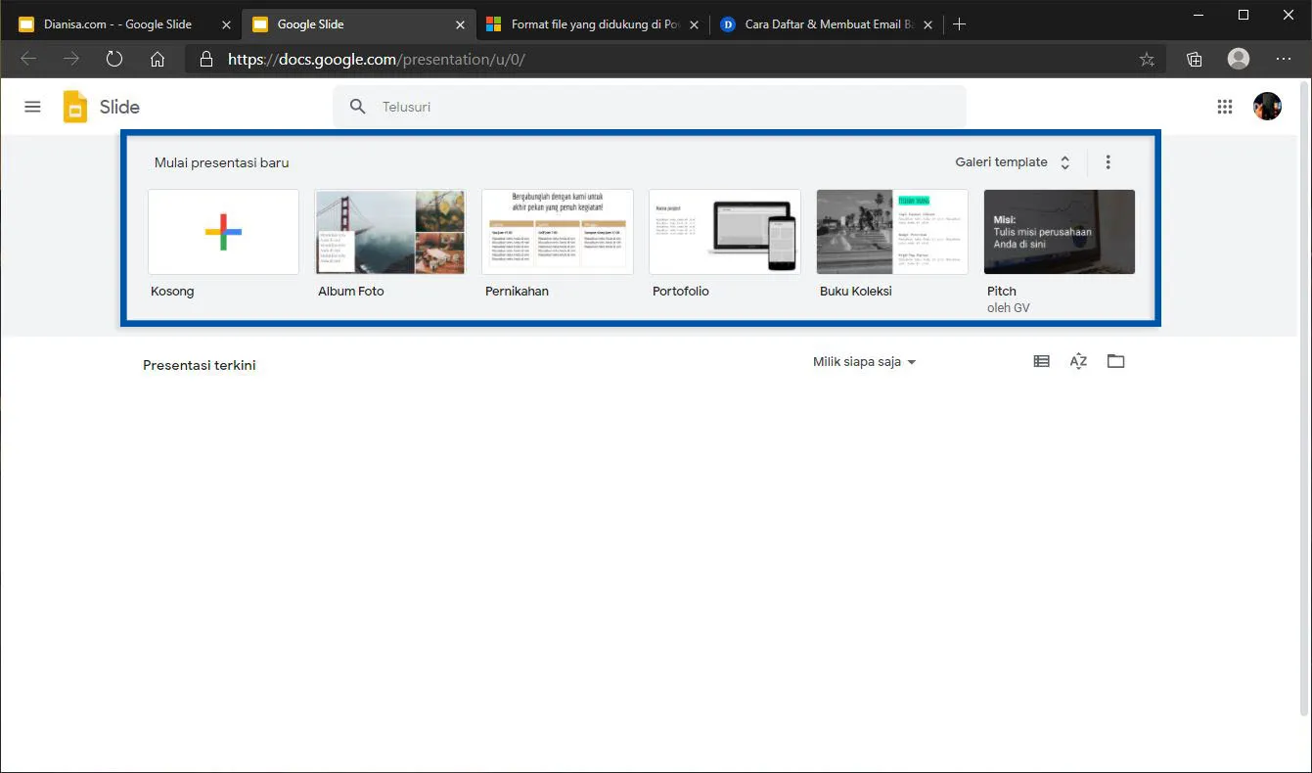Screen dimensions: 1312x773
Task: Open the Milik siapa saja filter dropdown
Action: click(865, 361)
